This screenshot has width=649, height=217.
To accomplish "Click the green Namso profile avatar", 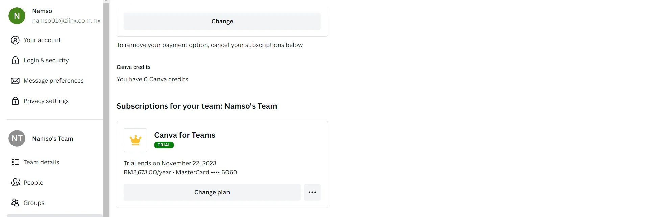I will [x=17, y=16].
